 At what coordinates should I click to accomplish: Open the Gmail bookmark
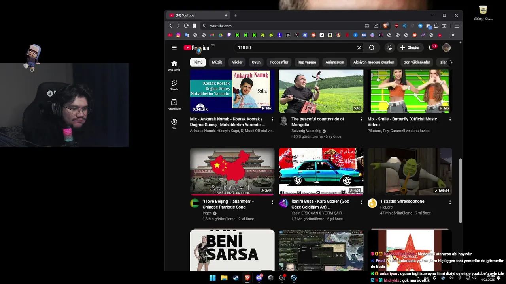point(212,35)
